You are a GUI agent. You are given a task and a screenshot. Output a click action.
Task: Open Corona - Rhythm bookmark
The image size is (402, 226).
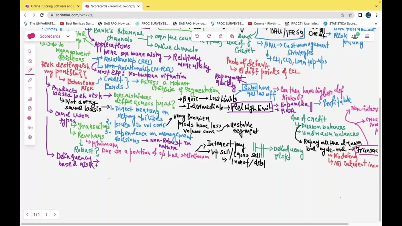(264, 24)
